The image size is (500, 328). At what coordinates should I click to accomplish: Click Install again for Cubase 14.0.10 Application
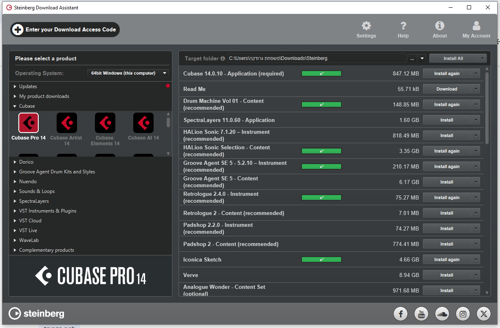click(447, 73)
